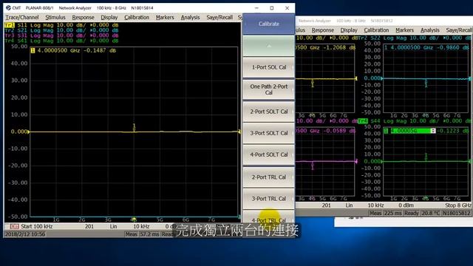Click the CMT app icon in title bar
Viewport: 473px width, 266px height.
click(8, 8)
